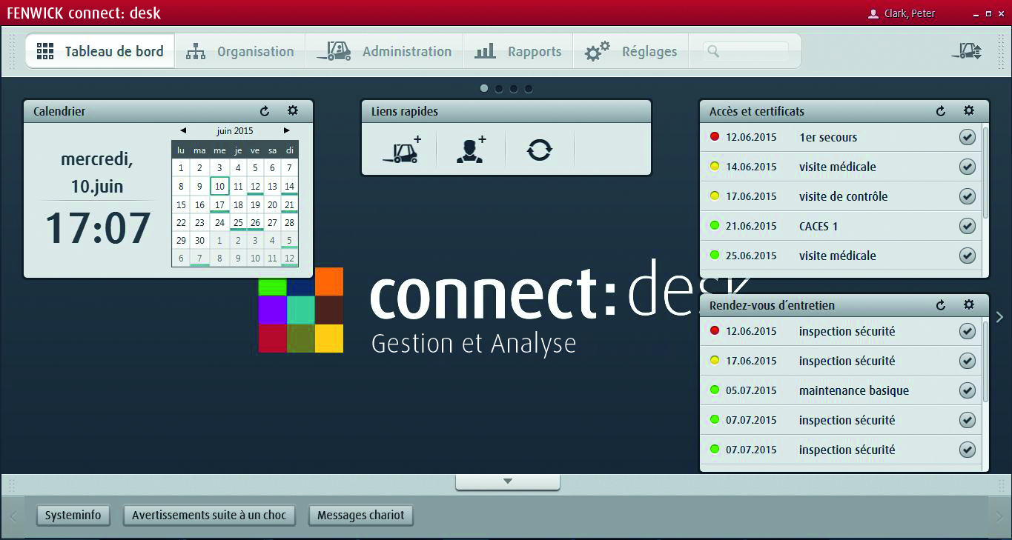Image resolution: width=1012 pixels, height=540 pixels.
Task: Open the Systeminfo panel
Action: (x=73, y=515)
